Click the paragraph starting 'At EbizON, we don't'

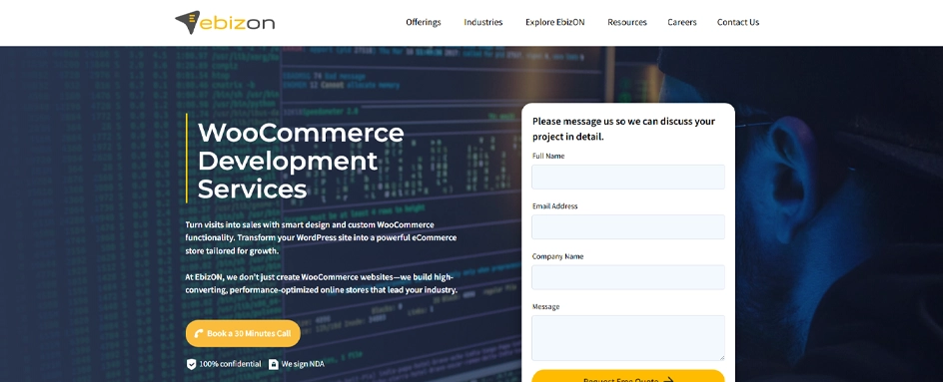tap(322, 283)
